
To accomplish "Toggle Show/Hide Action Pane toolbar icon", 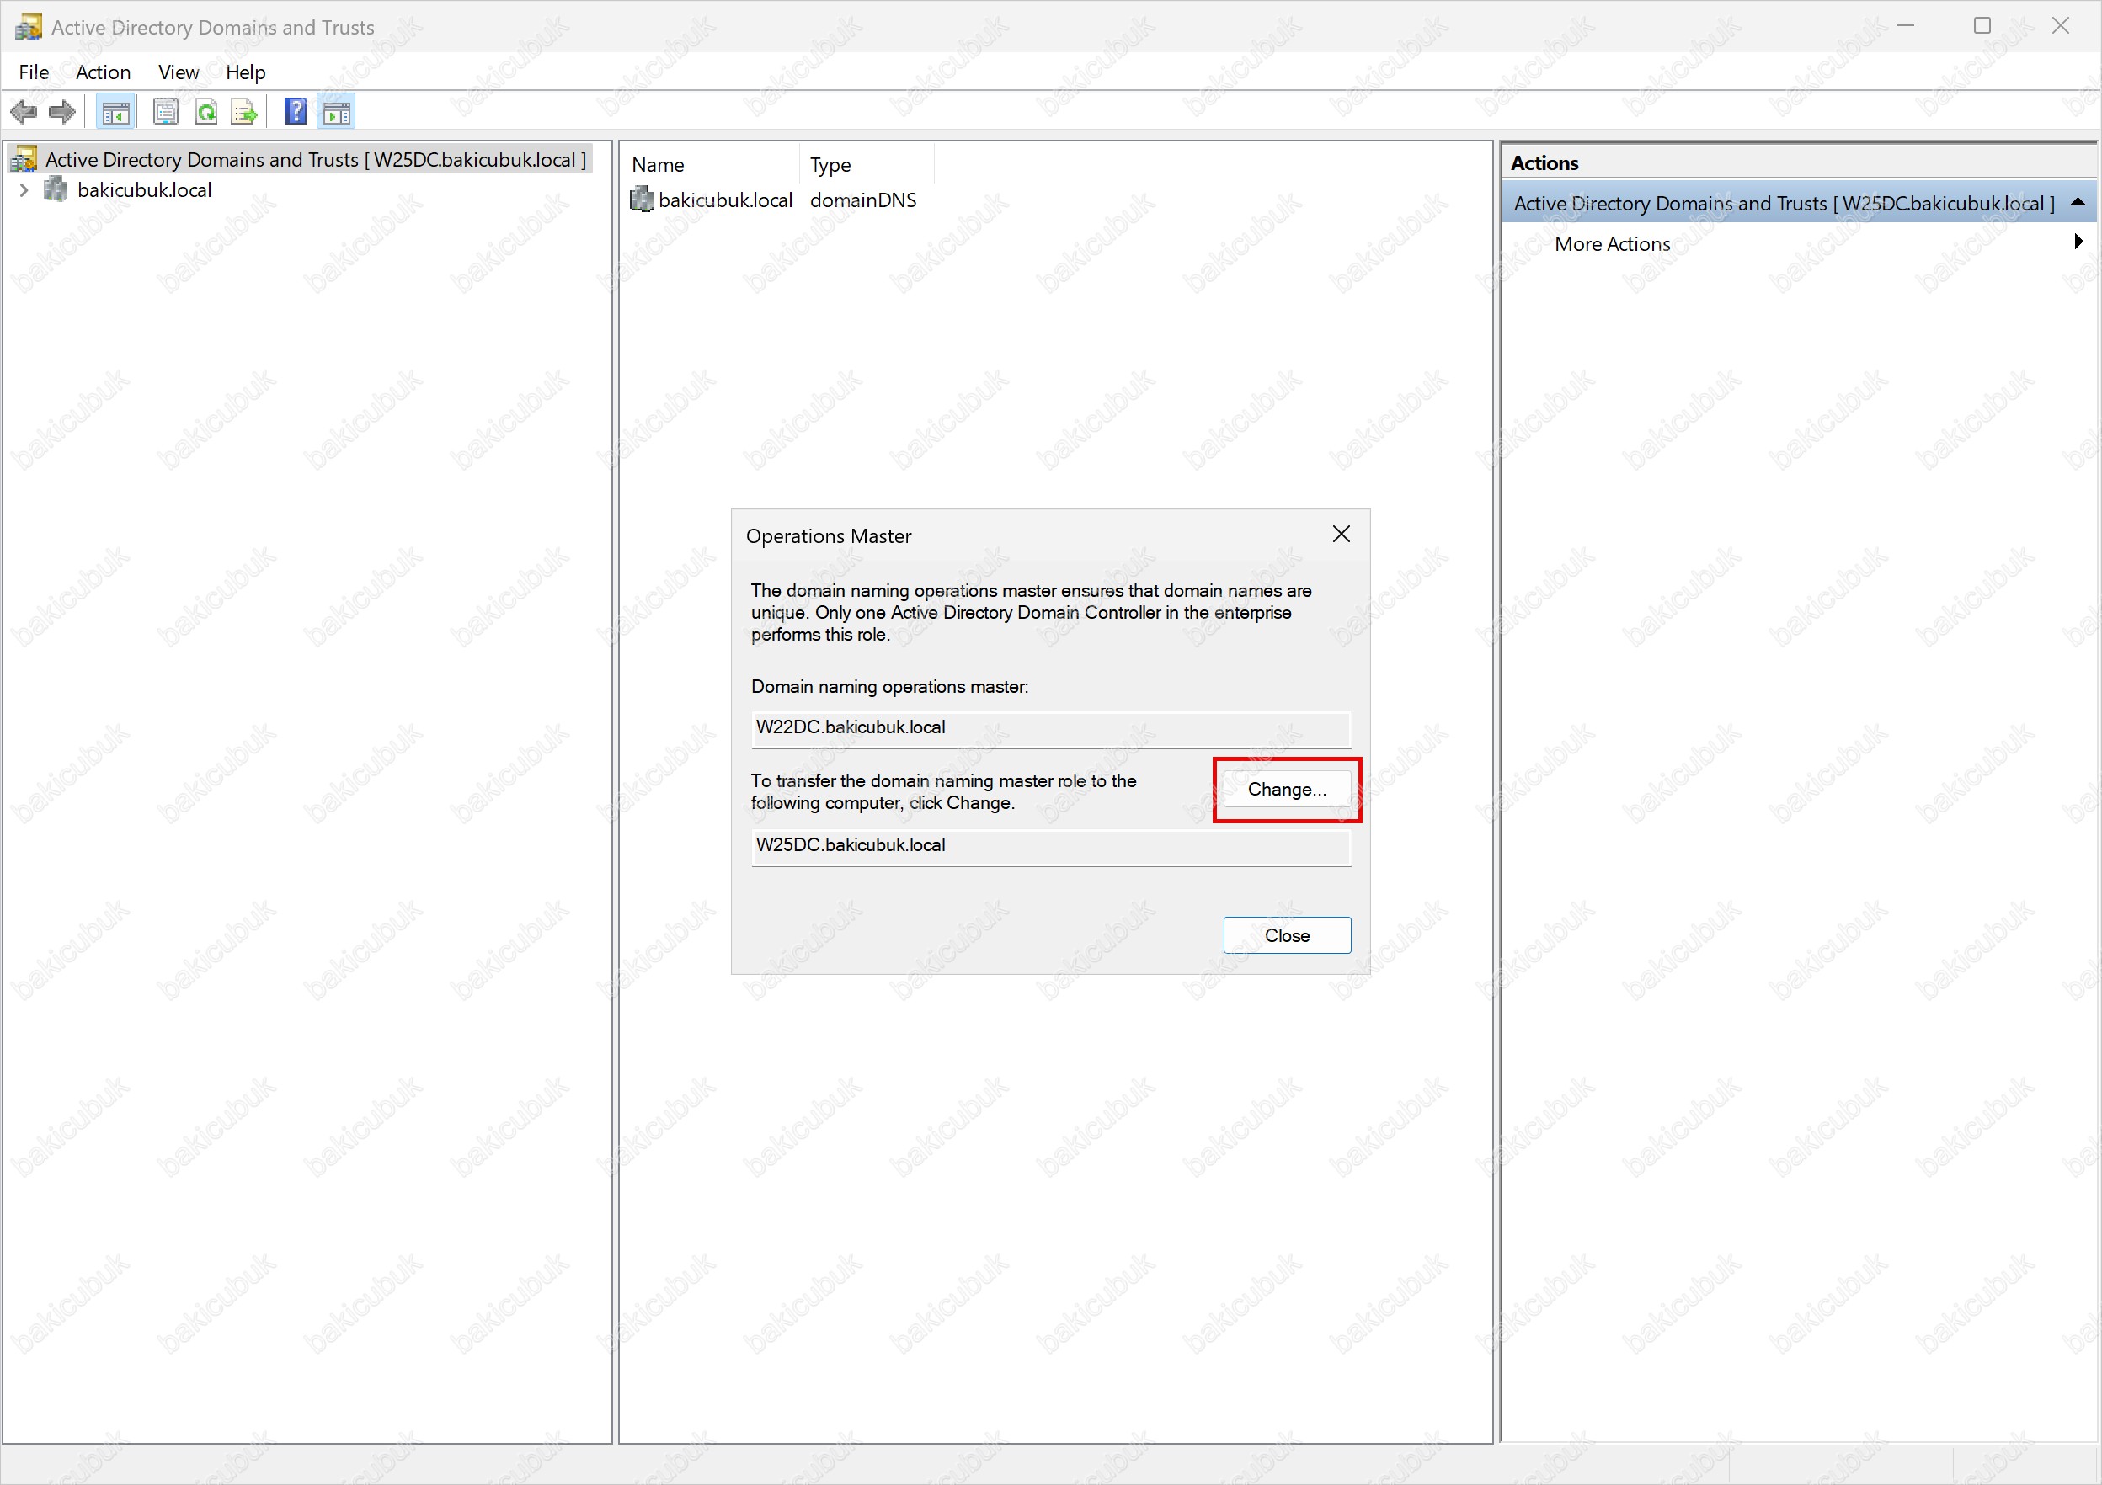I will (x=336, y=113).
